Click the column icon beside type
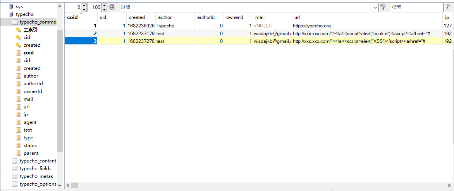This screenshot has height=191, width=454. click(x=19, y=138)
